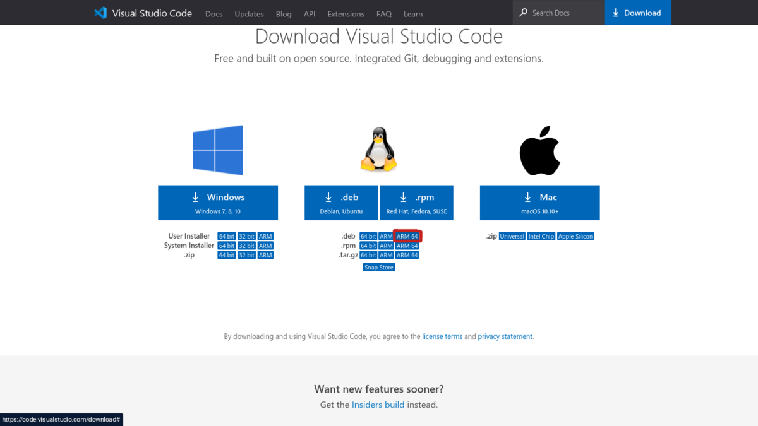The width and height of the screenshot is (758, 426).
Task: Select Linux .rpm 64 bit
Action: coord(368,246)
